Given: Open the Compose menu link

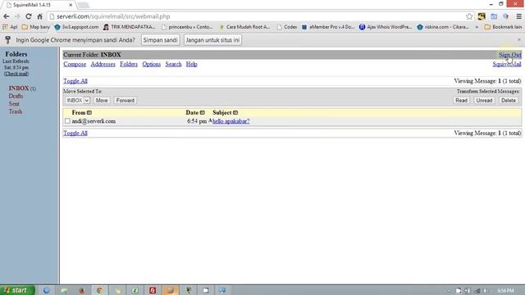Looking at the screenshot, I should pyautogui.click(x=75, y=64).
